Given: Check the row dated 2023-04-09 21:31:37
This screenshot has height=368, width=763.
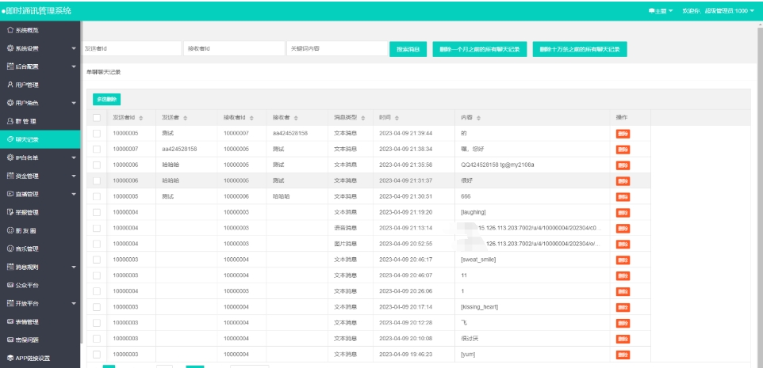Looking at the screenshot, I should tap(97, 180).
